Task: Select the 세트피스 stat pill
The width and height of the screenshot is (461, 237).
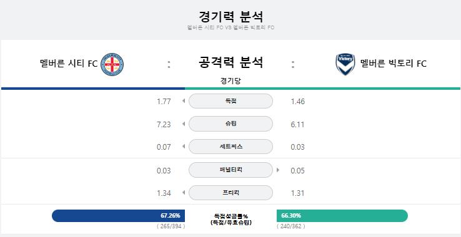Action: click(x=230, y=147)
